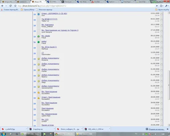Click the SongSetup.zip archive icon in downloads

(31, 129)
